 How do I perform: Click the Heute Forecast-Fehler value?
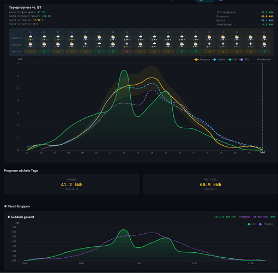[x=46, y=16]
